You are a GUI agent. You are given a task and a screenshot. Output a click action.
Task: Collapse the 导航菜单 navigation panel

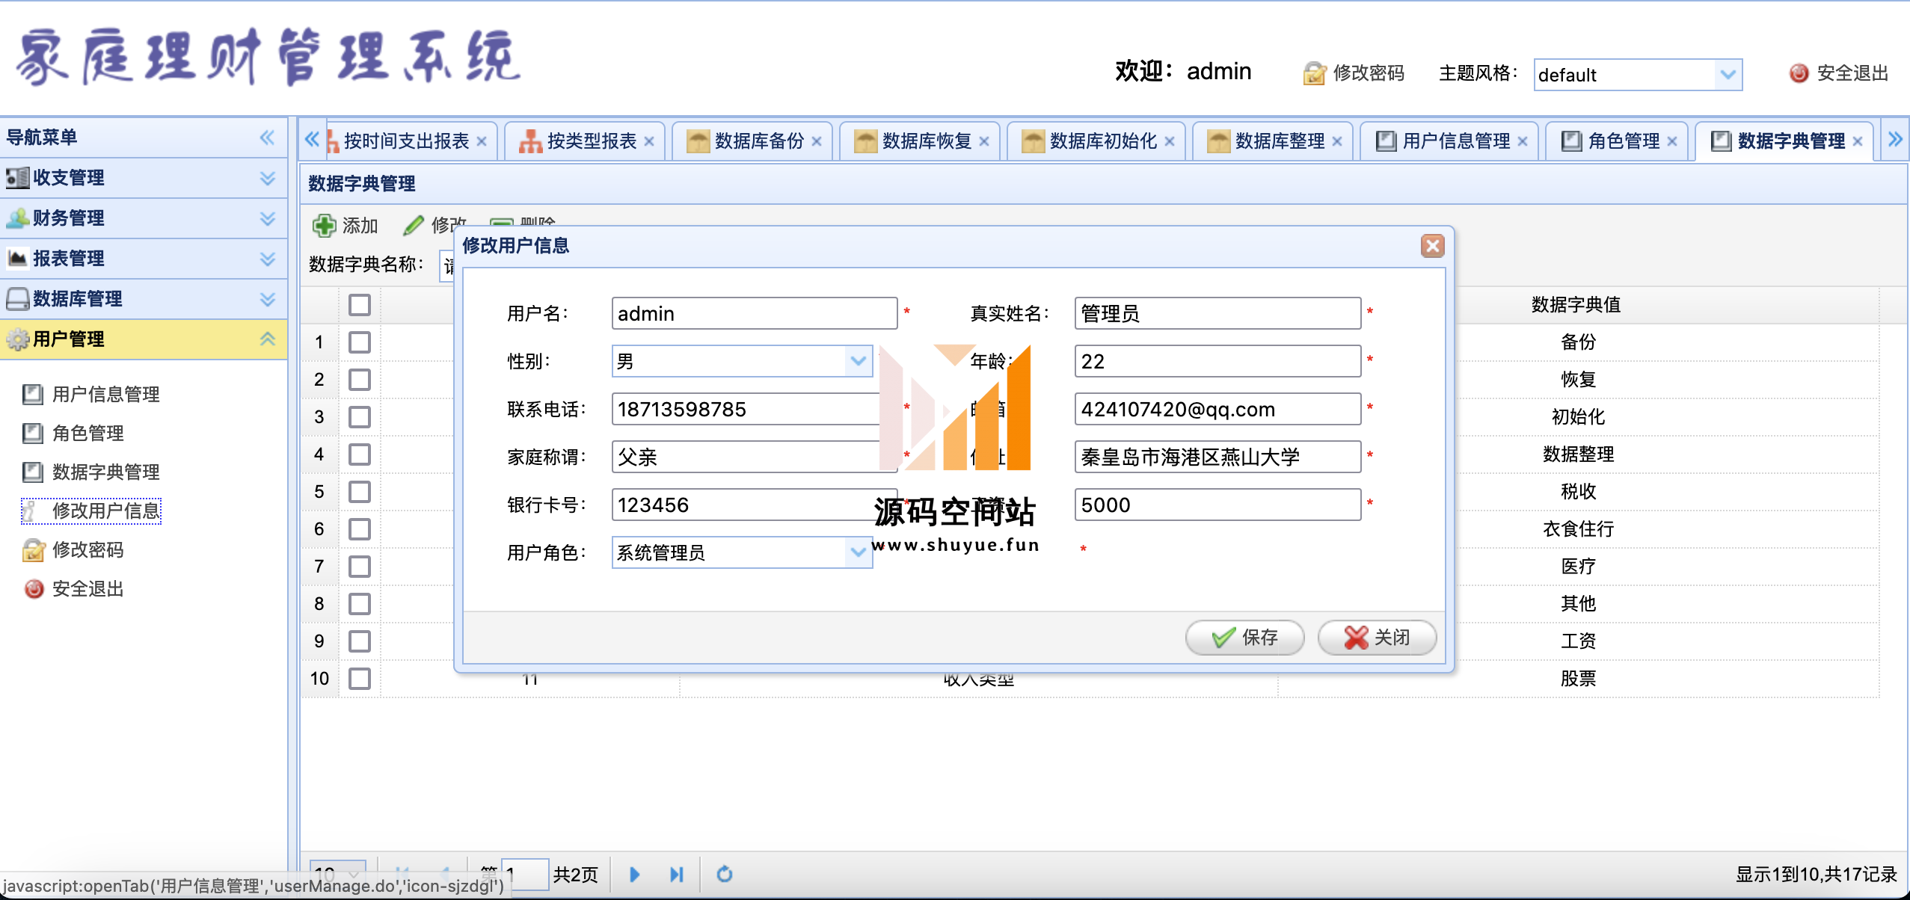pos(267,138)
